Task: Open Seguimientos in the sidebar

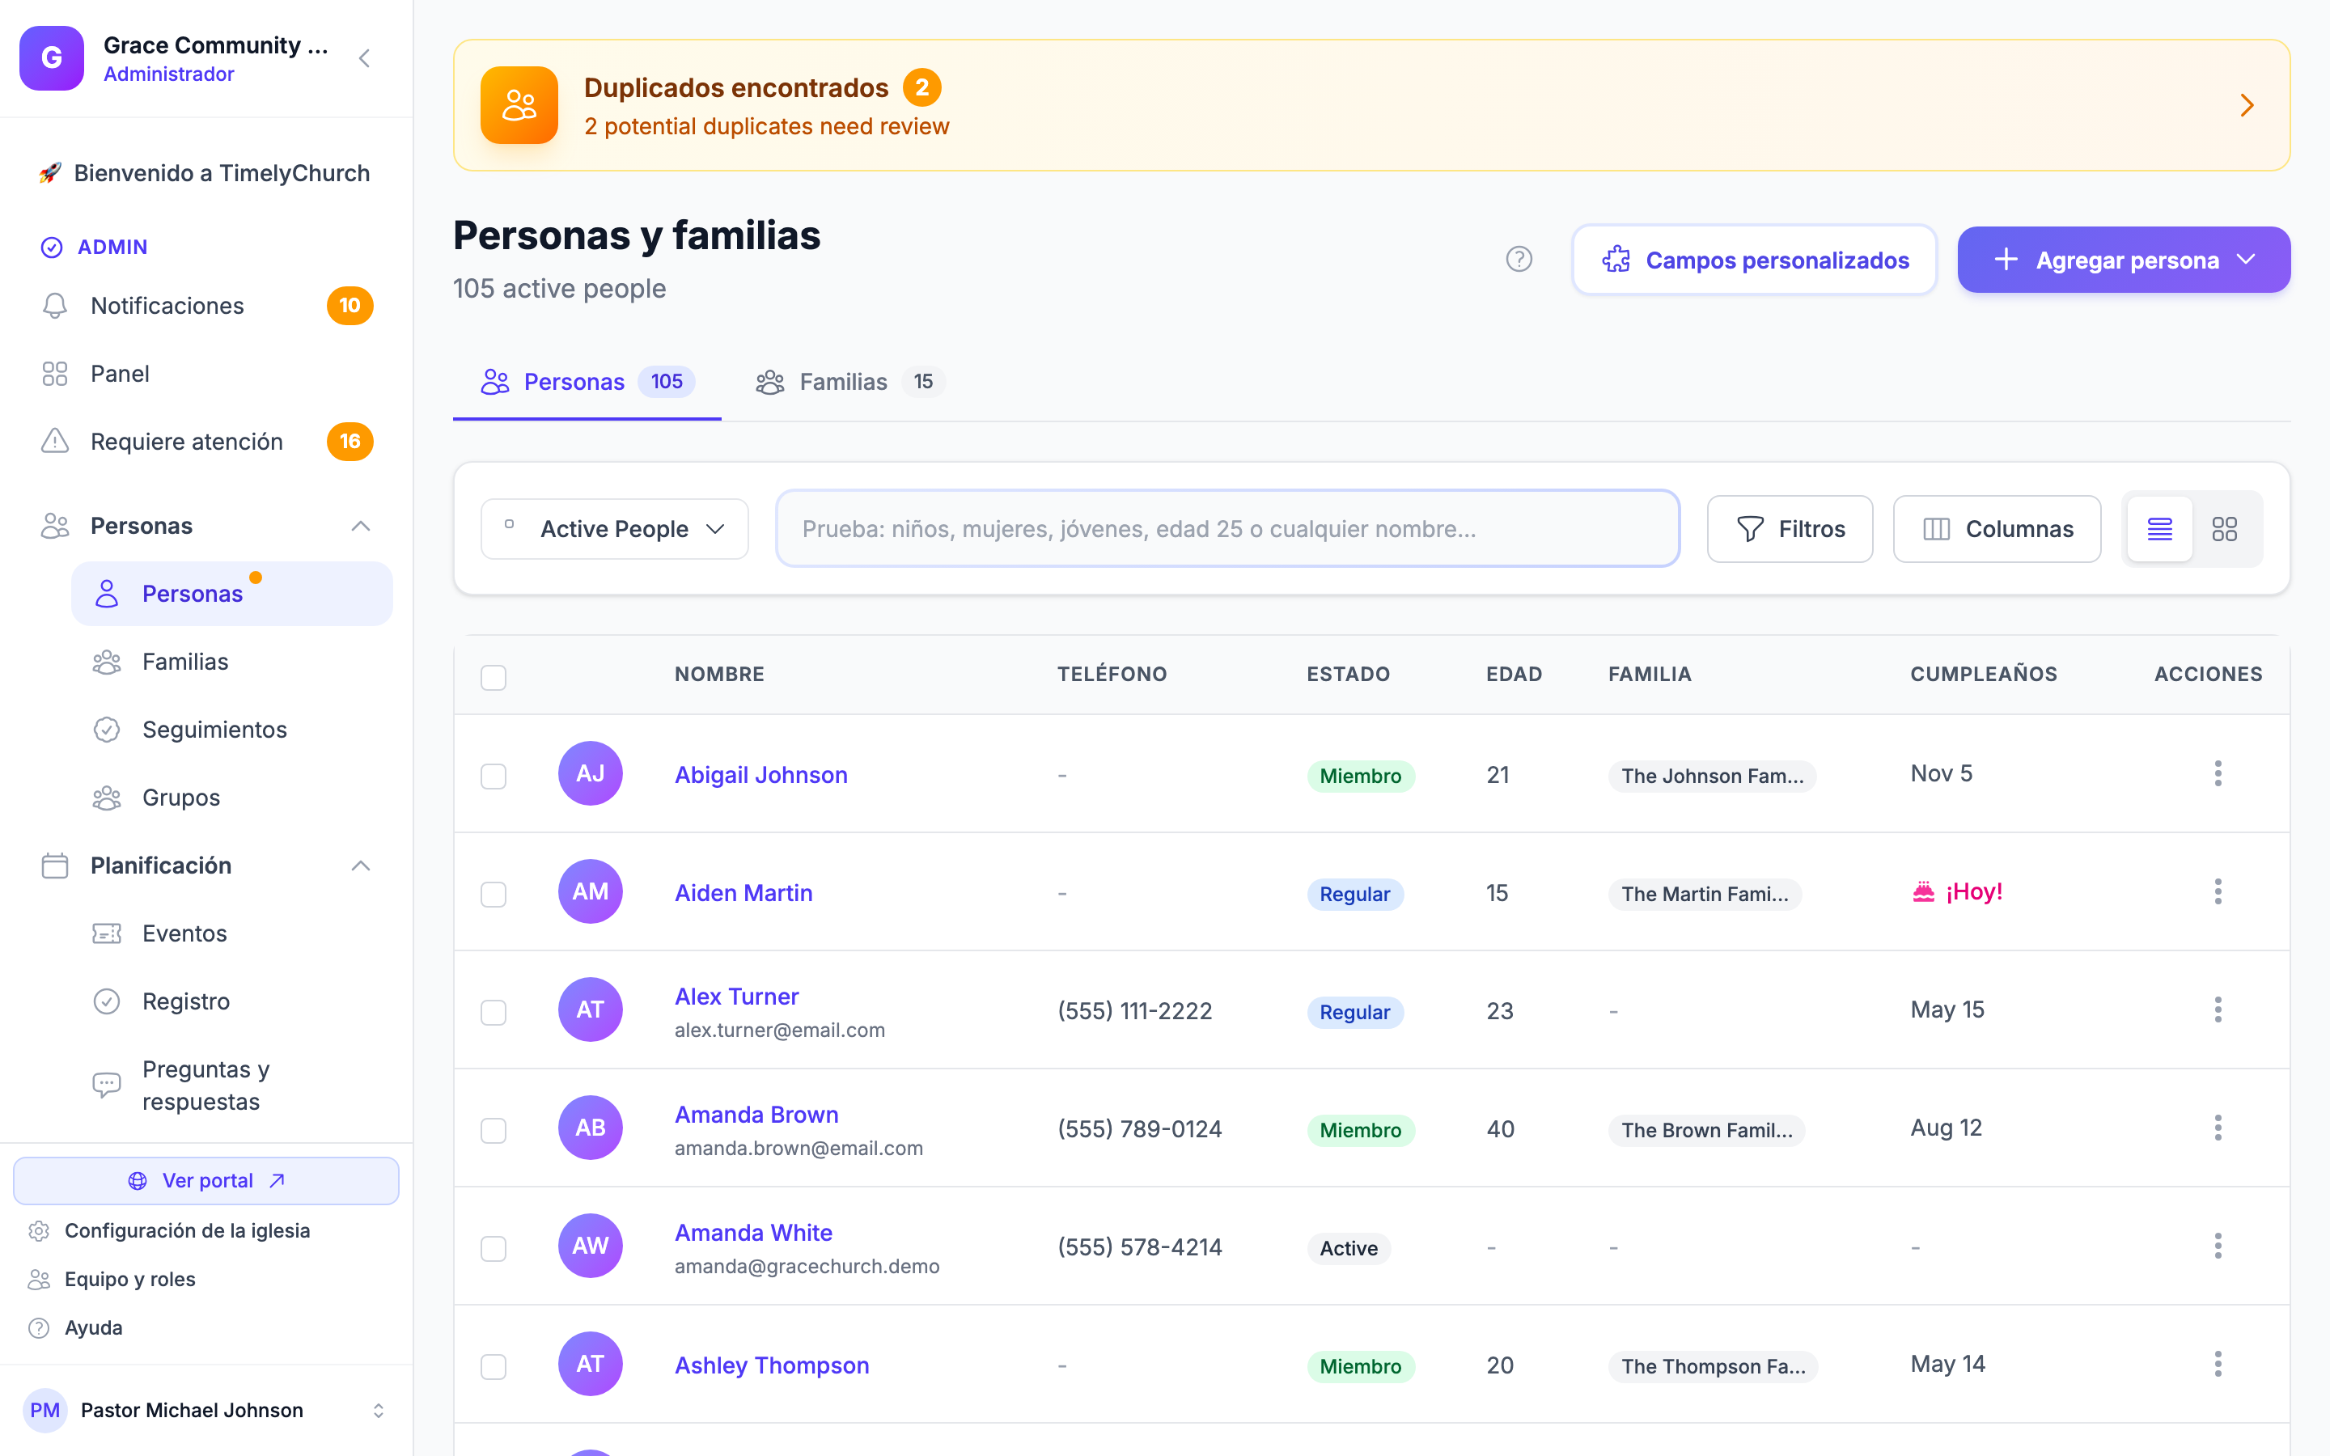Action: coord(214,729)
